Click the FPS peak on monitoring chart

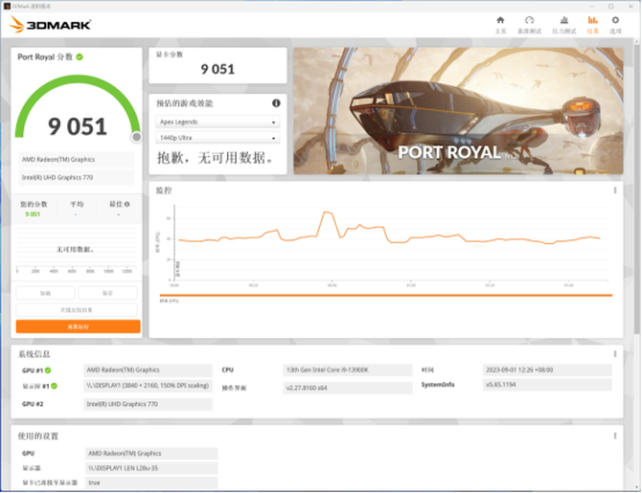[x=327, y=212]
